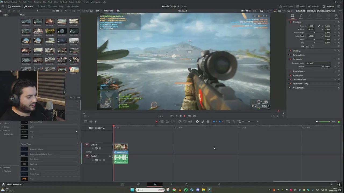Toggle the linked selection chain icon

coord(203,121)
